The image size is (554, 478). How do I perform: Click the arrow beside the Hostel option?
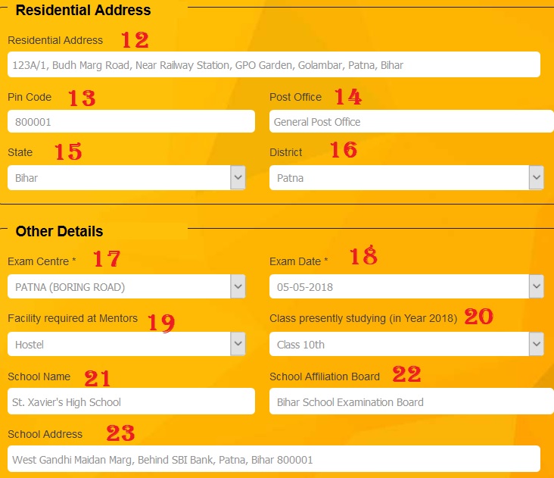tap(238, 345)
